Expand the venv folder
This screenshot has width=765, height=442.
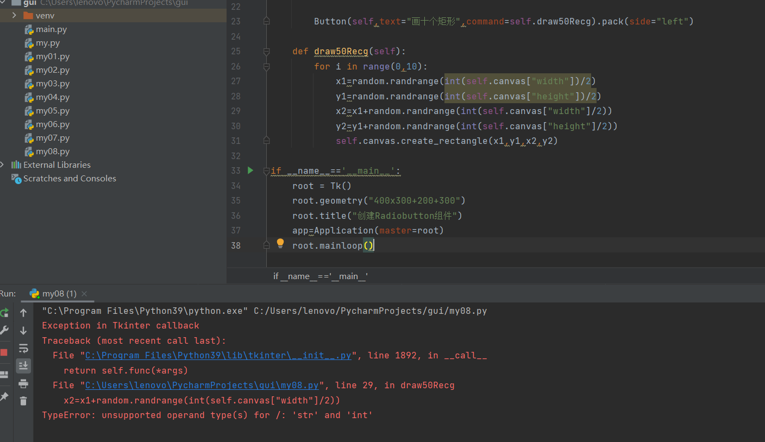click(14, 15)
